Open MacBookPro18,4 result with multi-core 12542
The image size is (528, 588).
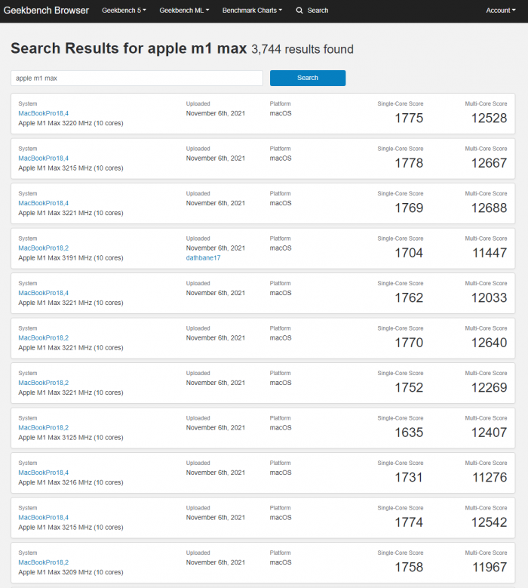pos(44,517)
